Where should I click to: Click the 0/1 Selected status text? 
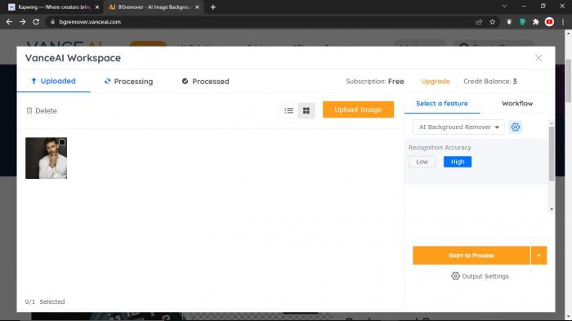coord(45,301)
